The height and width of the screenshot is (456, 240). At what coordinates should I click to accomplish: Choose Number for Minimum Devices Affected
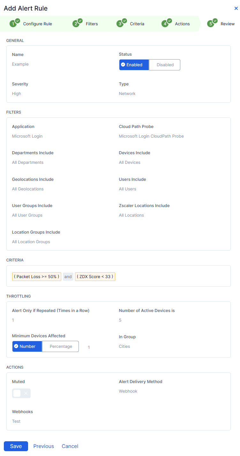tap(27, 346)
